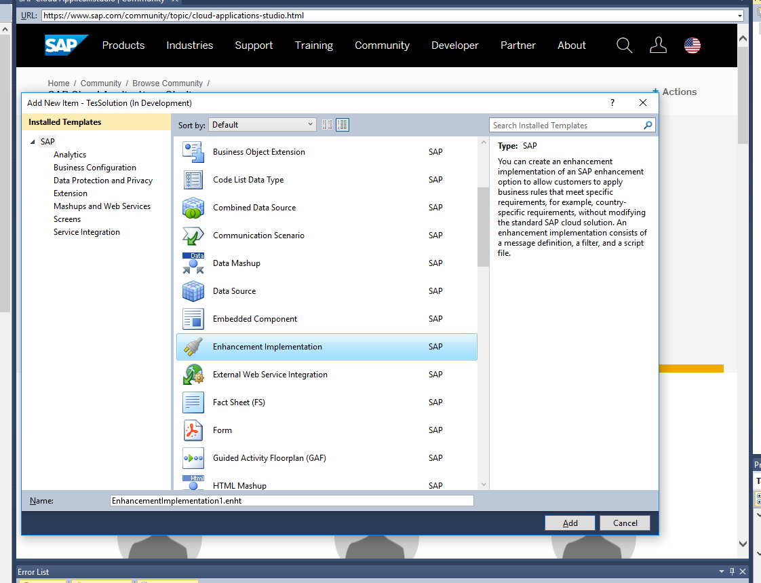Select Business Configuration category
The image size is (761, 583).
[95, 168]
